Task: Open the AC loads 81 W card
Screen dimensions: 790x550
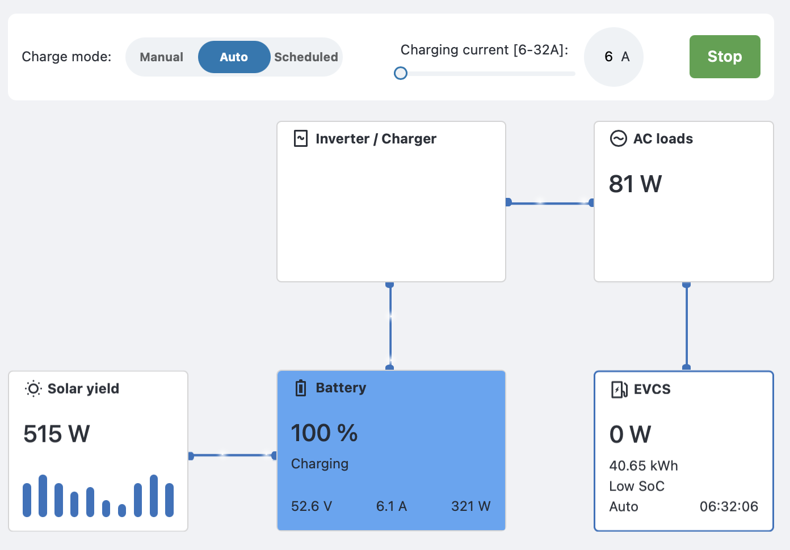Action: coord(684,201)
